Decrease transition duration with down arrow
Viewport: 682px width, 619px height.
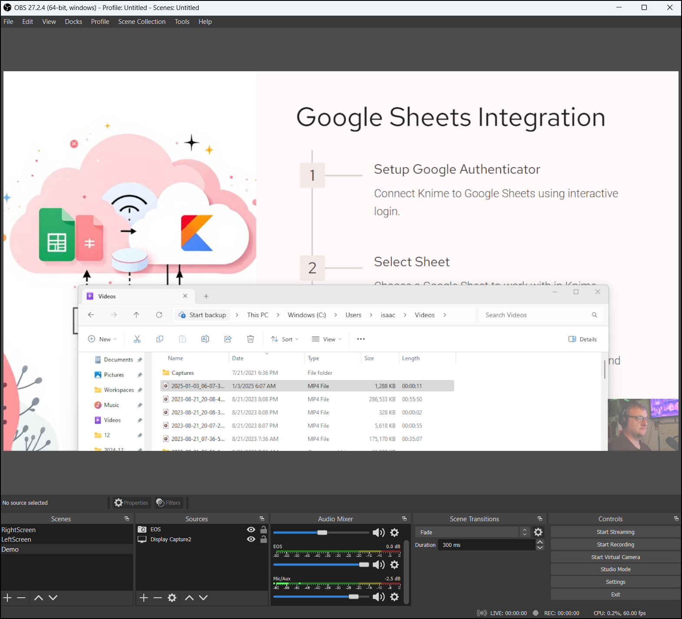pyautogui.click(x=540, y=548)
